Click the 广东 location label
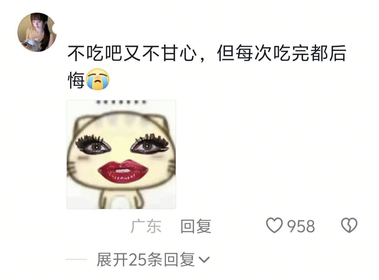The image size is (379, 280). [x=146, y=226]
